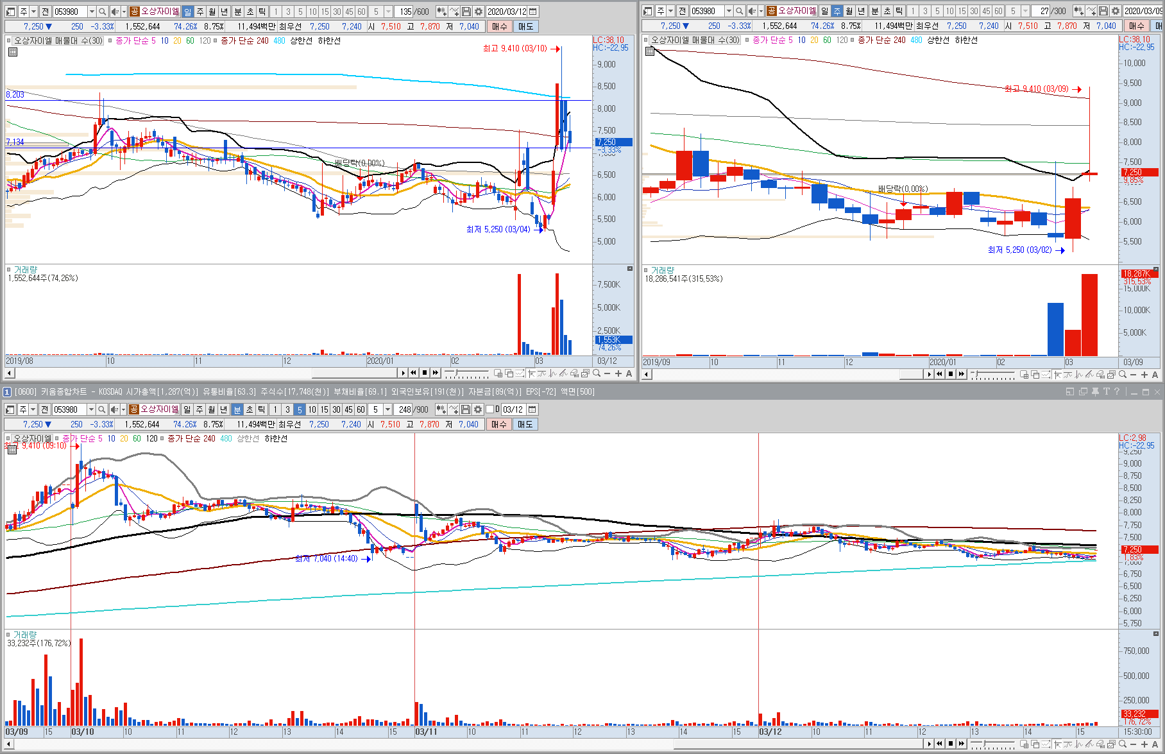Click date field 2020/03/12 in daily chart
Image resolution: width=1165 pixels, height=754 pixels.
(506, 12)
